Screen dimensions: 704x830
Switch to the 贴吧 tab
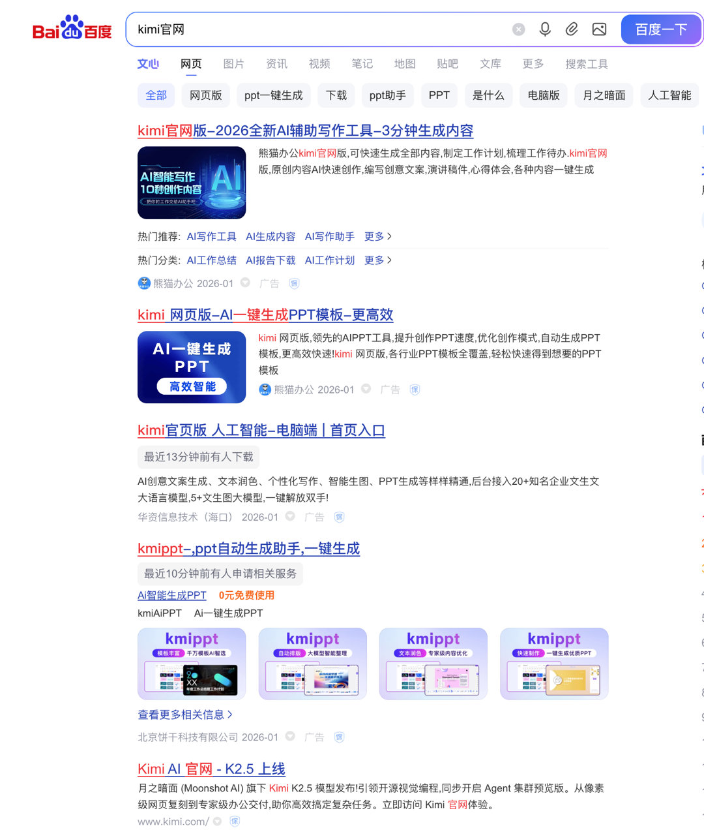pyautogui.click(x=448, y=63)
